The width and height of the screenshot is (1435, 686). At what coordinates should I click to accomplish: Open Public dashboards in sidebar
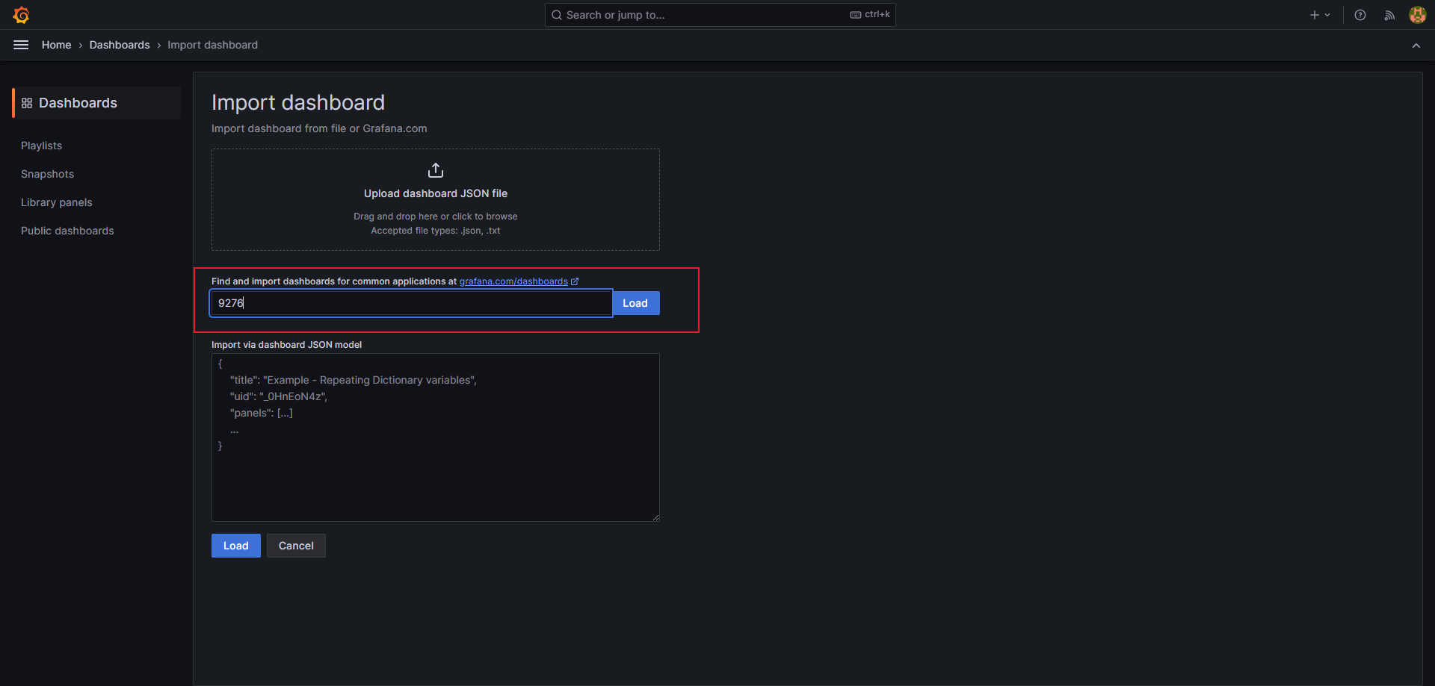tap(67, 231)
